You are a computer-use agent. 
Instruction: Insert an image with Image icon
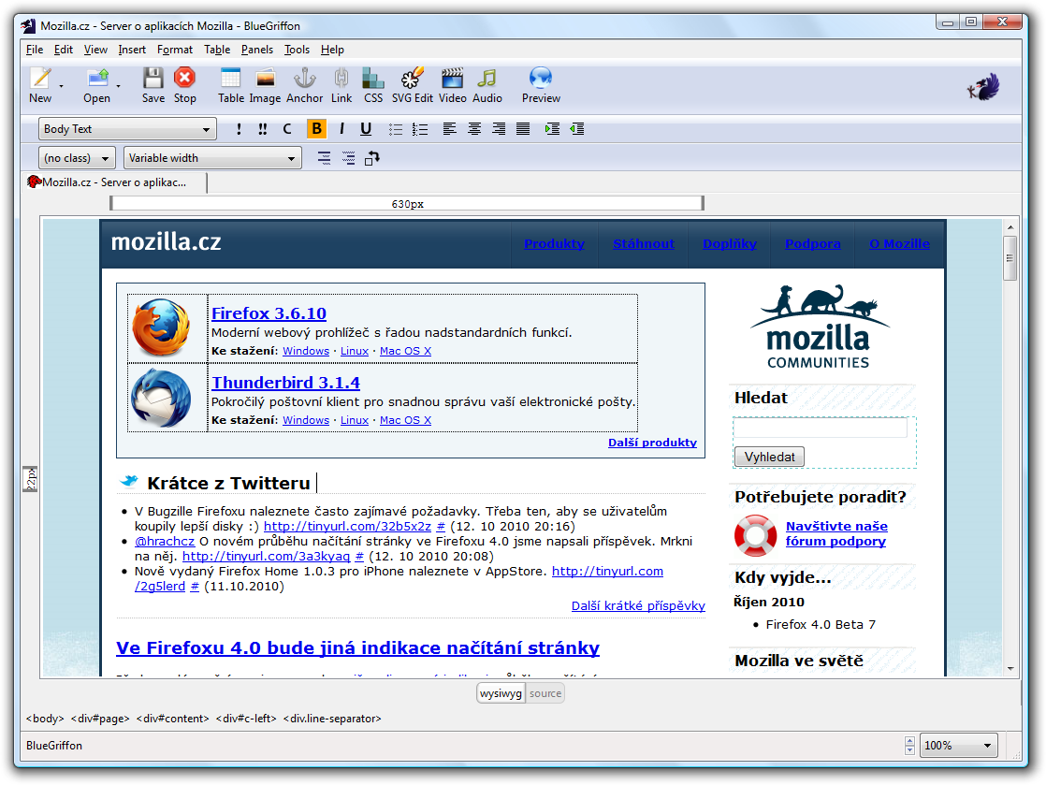pos(266,79)
